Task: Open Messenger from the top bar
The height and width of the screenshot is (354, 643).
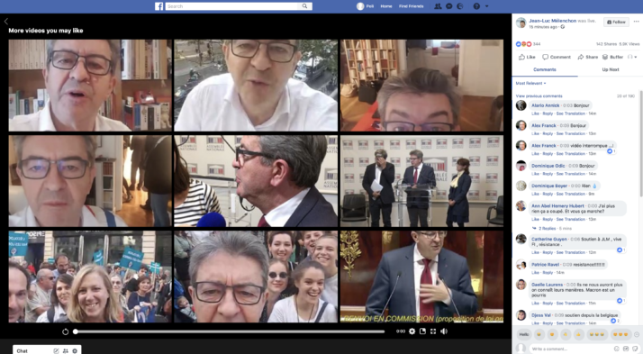Action: [x=449, y=6]
